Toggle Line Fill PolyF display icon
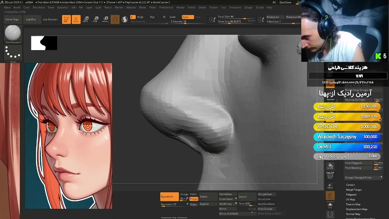This screenshot has height=219, width=389. [330, 175]
